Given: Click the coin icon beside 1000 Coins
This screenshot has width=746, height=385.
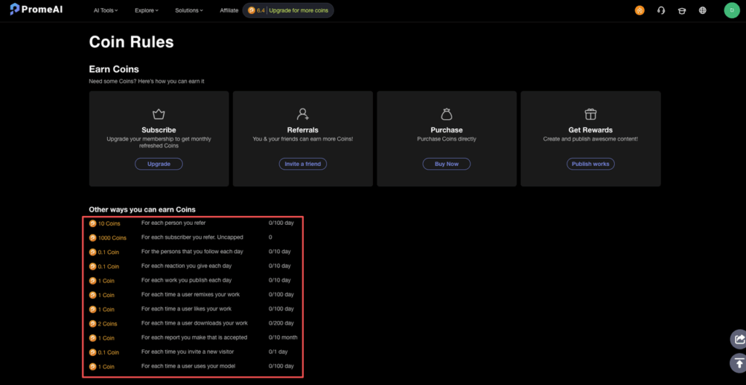Looking at the screenshot, I should (x=93, y=238).
